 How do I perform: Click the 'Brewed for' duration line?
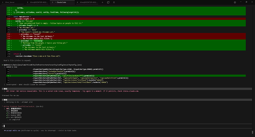pyautogui.click(x=11, y=96)
